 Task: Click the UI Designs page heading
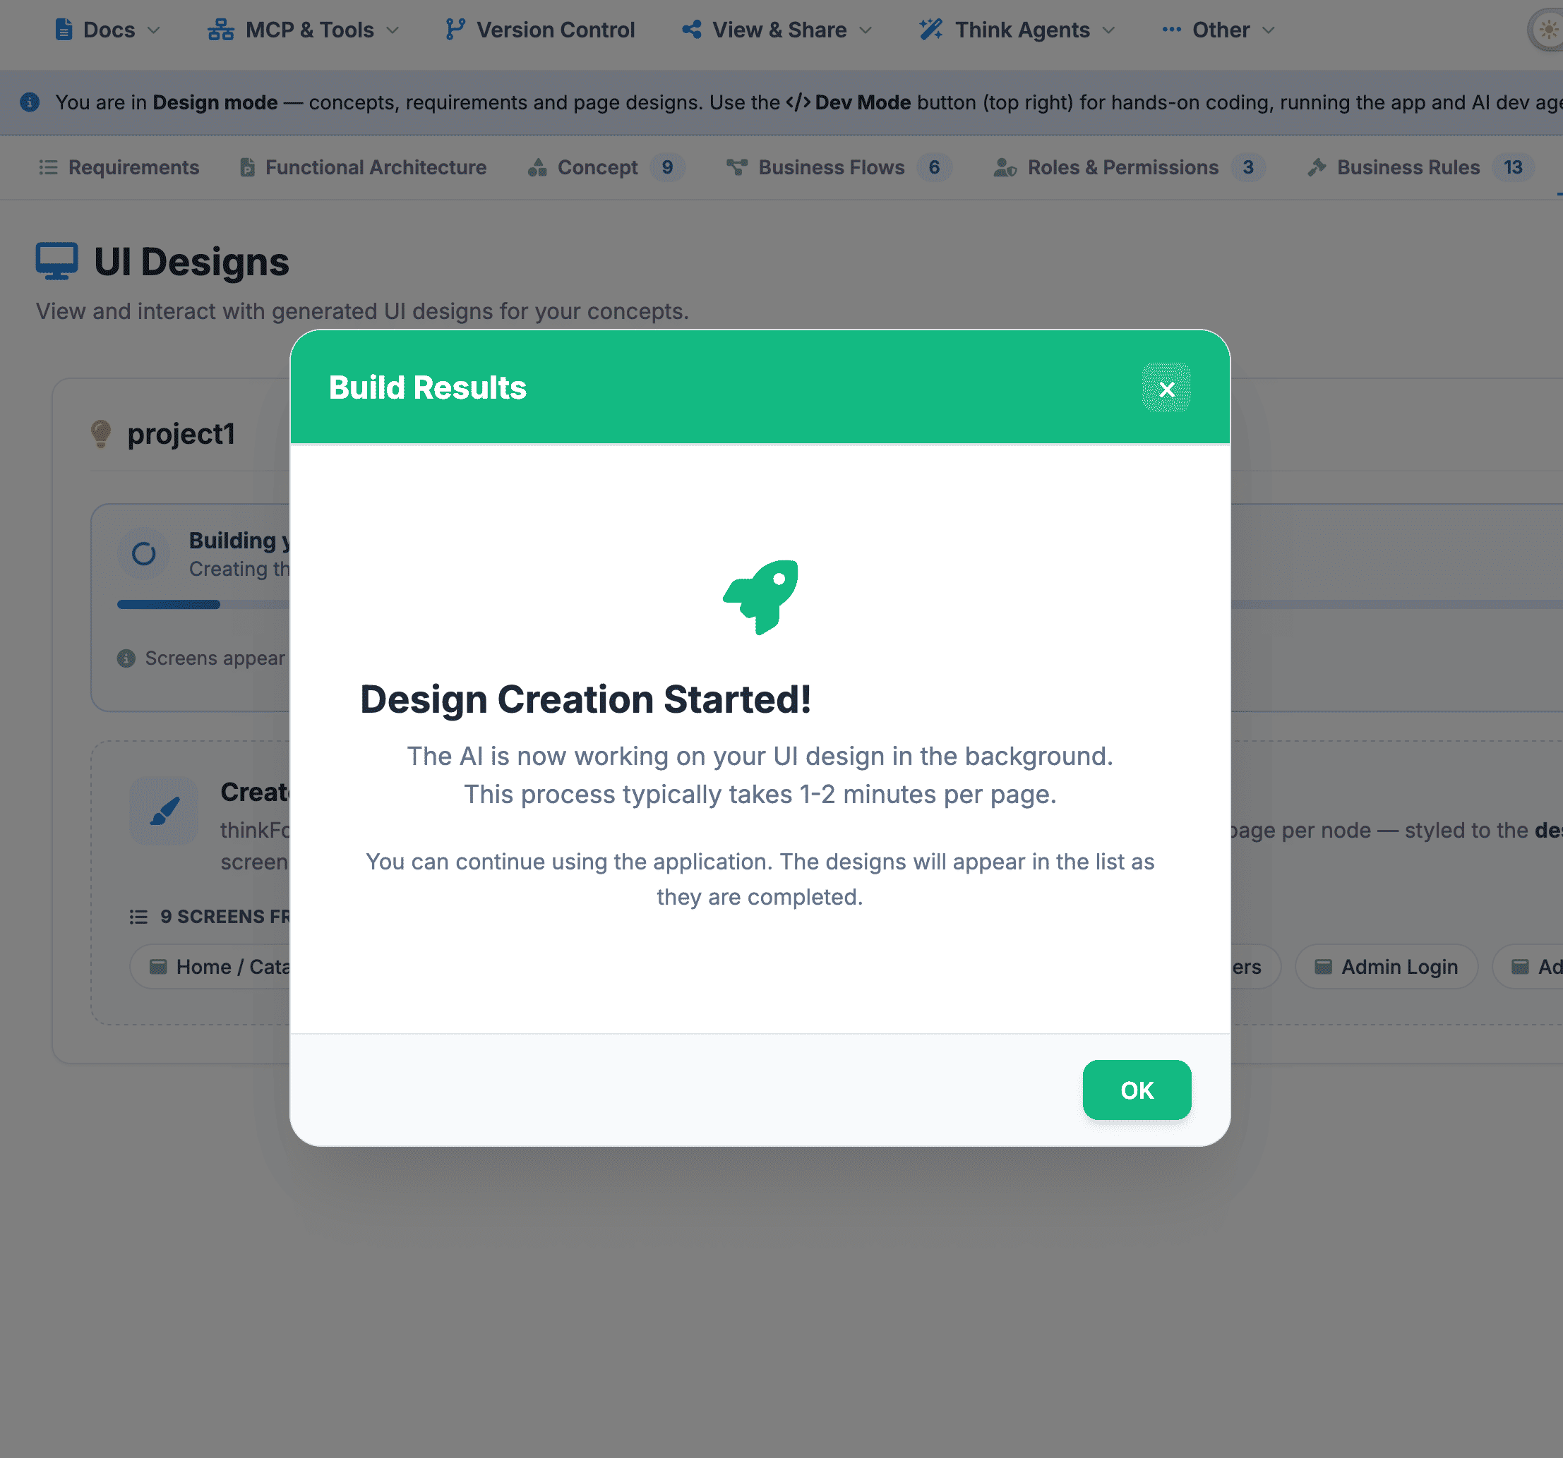click(191, 261)
